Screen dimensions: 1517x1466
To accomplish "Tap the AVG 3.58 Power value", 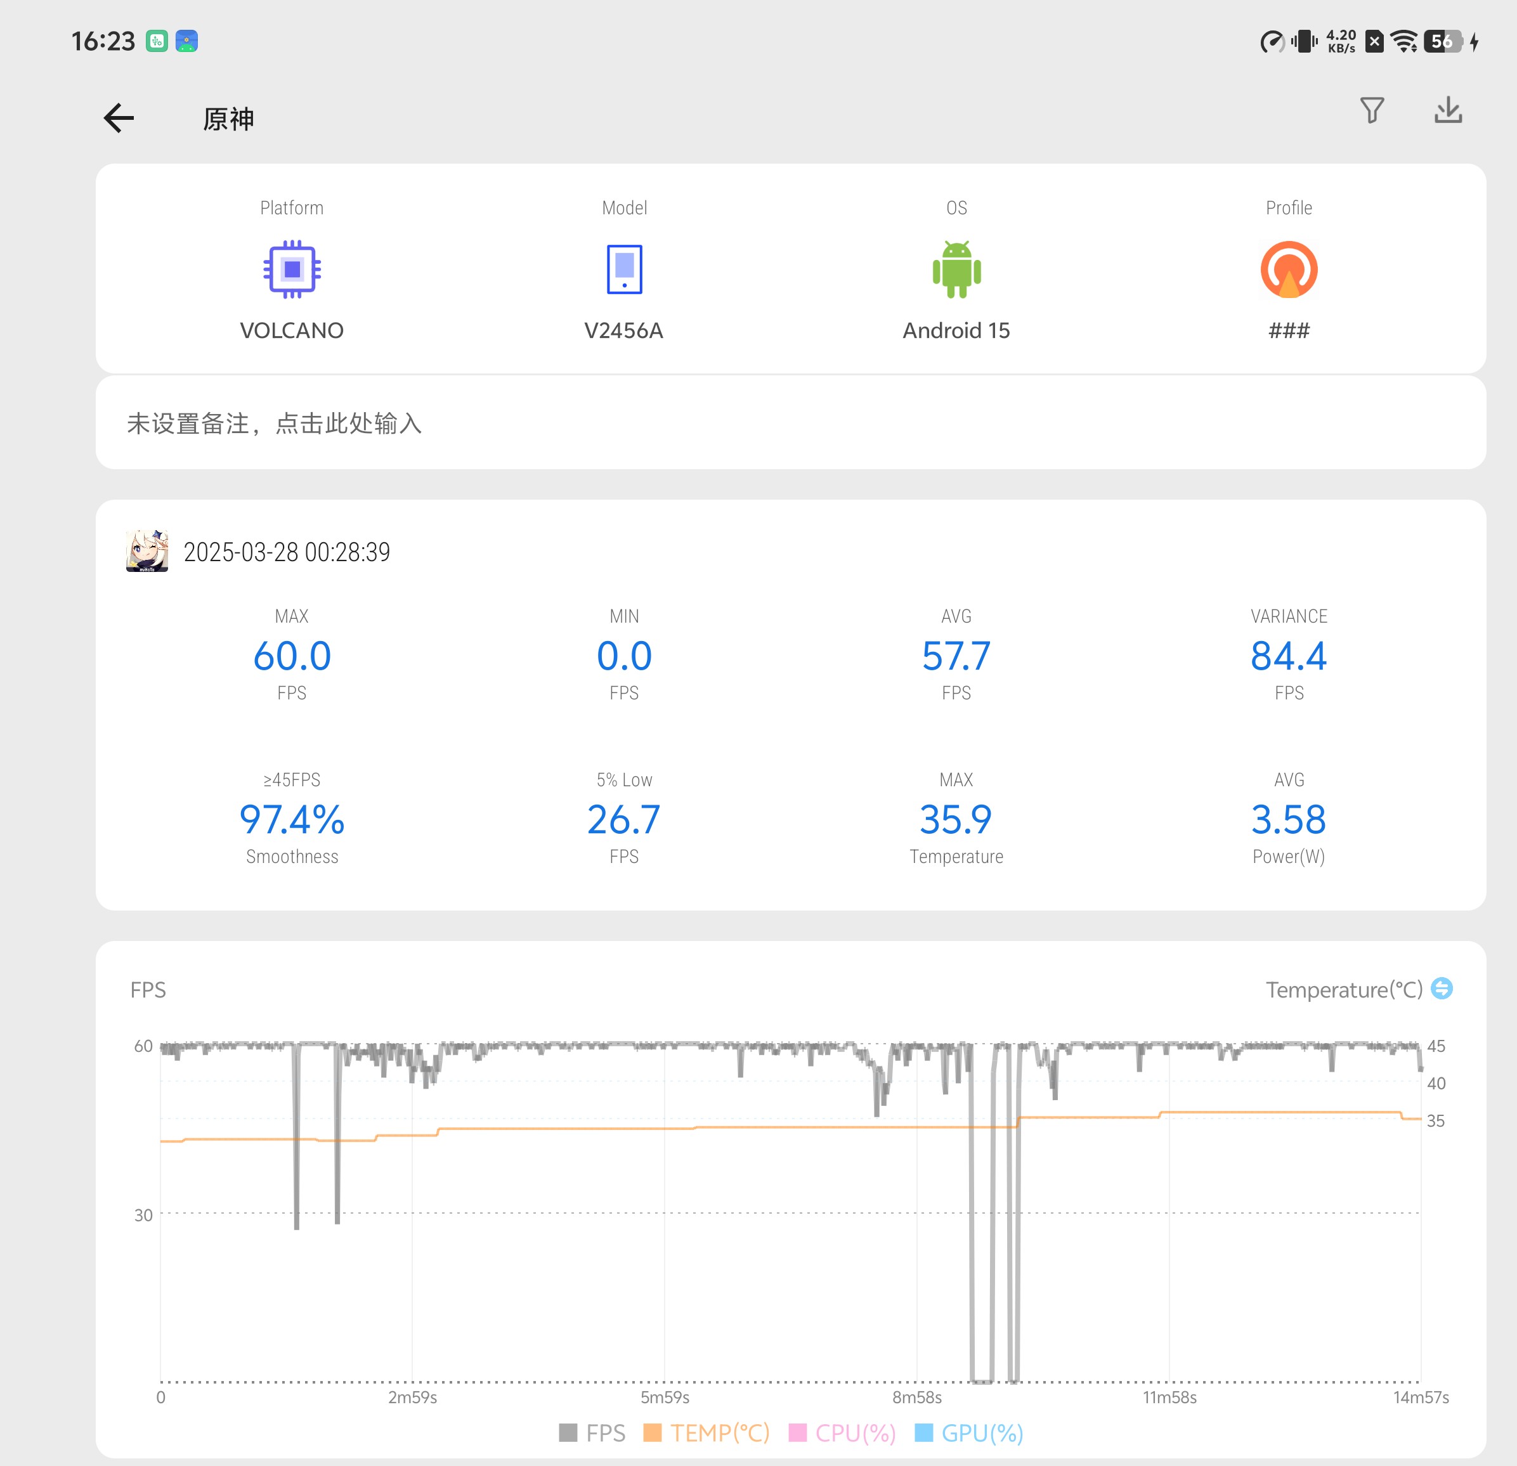I will 1289,819.
